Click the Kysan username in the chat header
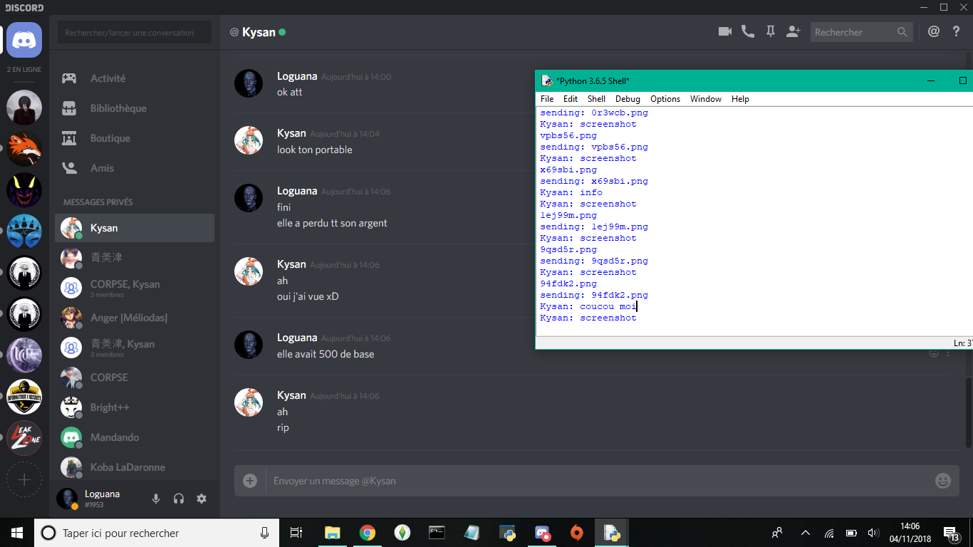 pyautogui.click(x=259, y=32)
